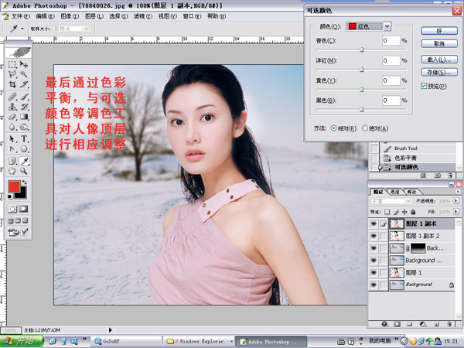Delete layer using Layers panel trash icon
This screenshot has height=348, width=464.
tap(449, 324)
